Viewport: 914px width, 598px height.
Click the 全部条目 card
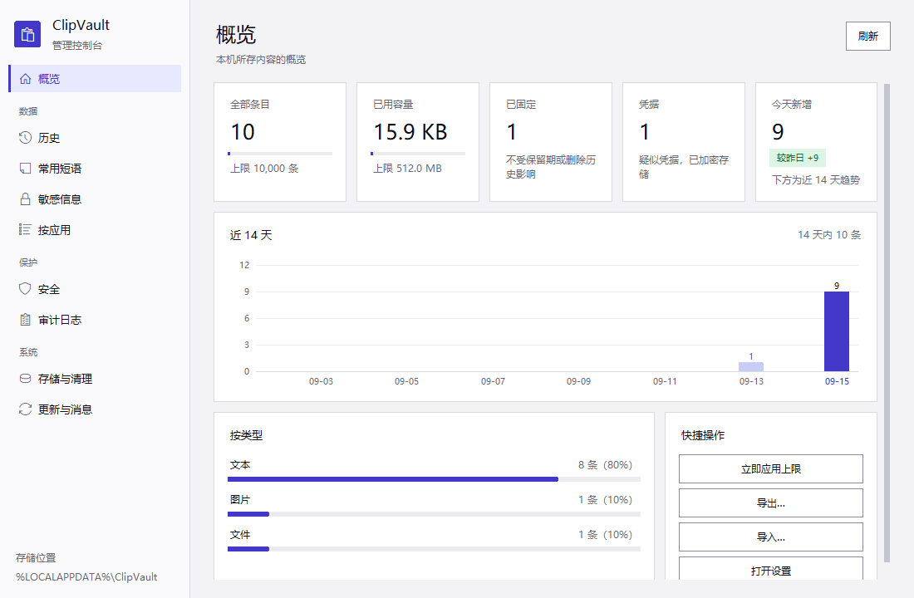pyautogui.click(x=280, y=142)
